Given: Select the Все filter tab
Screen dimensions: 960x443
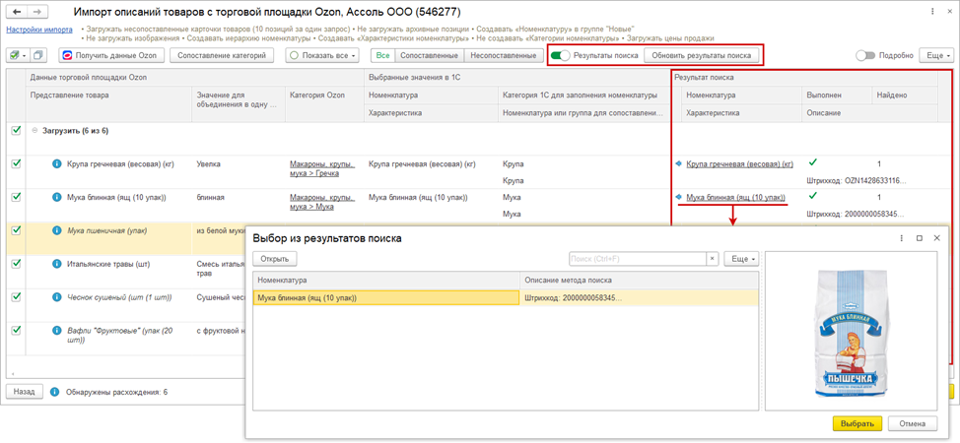Looking at the screenshot, I should [x=382, y=56].
